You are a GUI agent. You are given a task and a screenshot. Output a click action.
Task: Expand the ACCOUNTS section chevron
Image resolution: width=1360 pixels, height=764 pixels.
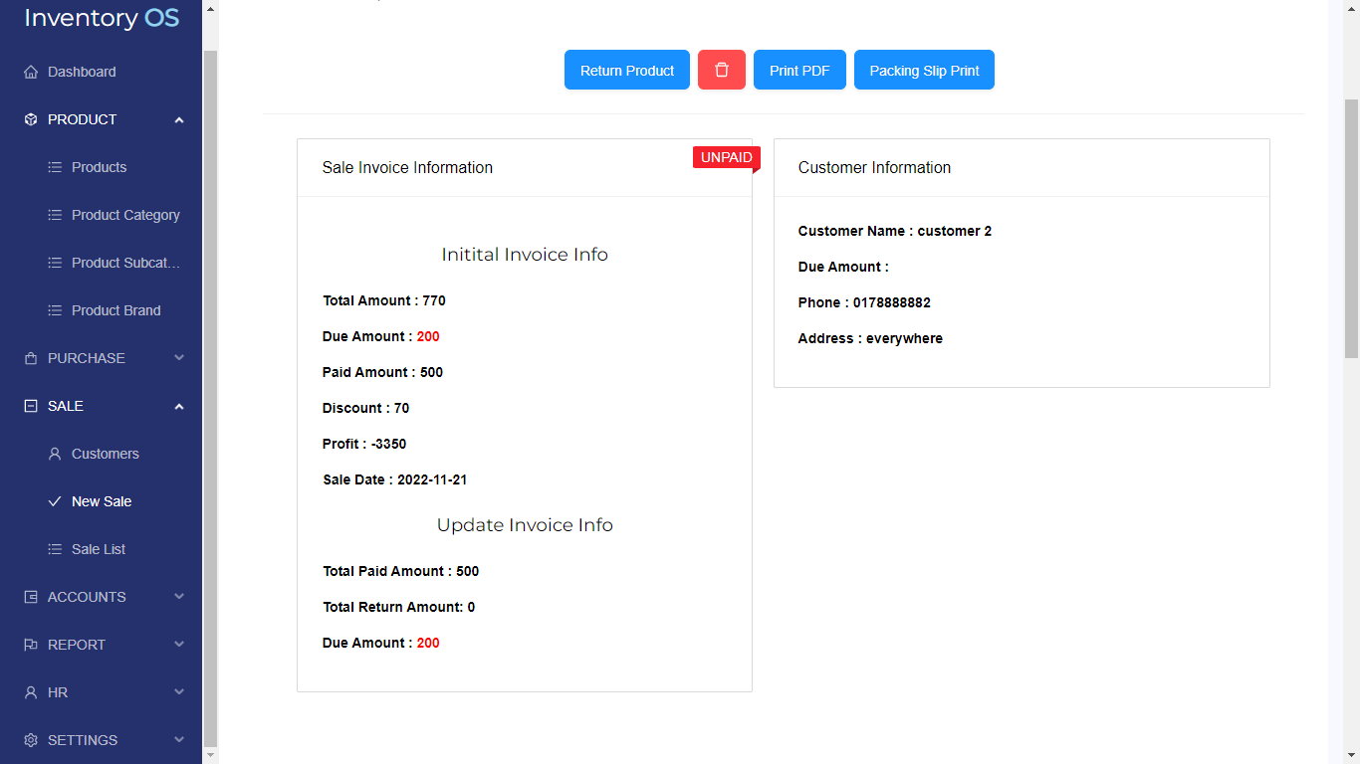(x=179, y=597)
